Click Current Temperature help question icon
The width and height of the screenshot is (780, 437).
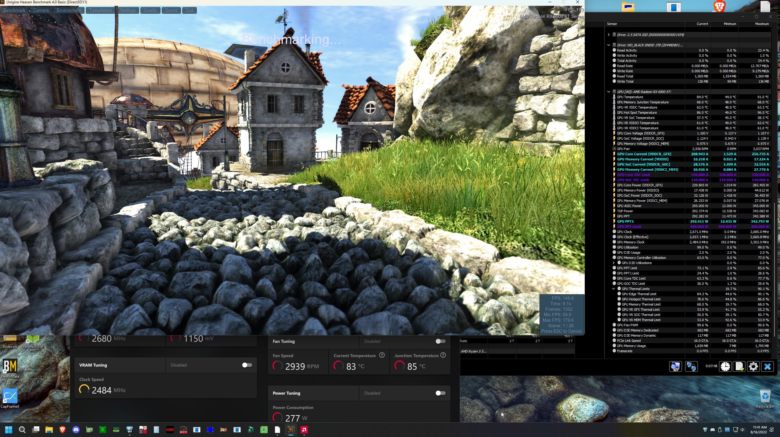382,355
